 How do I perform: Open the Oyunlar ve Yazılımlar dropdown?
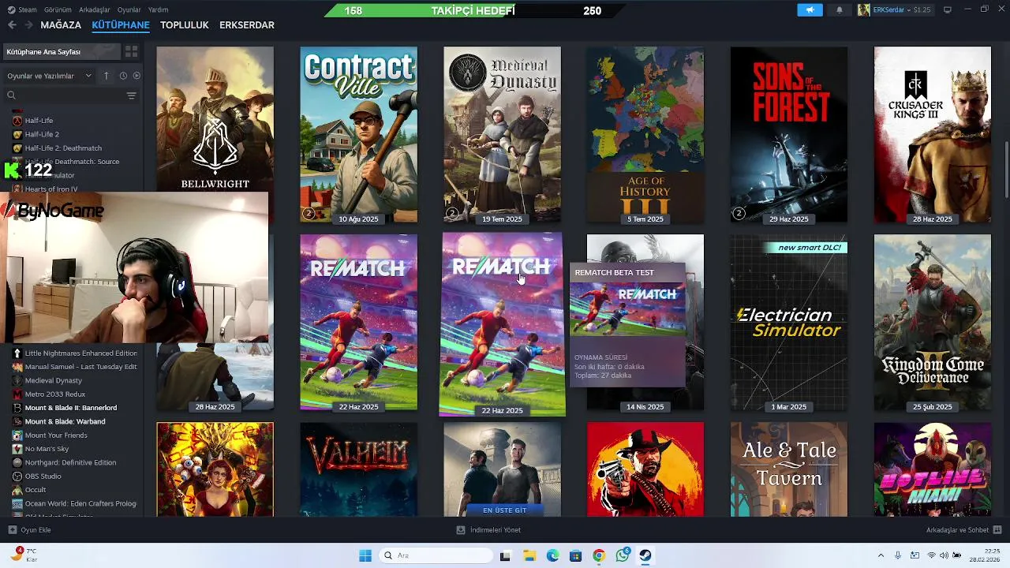tap(49, 76)
